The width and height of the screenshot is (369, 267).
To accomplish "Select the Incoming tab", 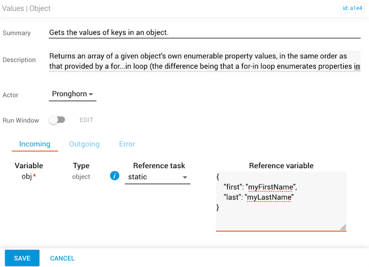I will 35,144.
